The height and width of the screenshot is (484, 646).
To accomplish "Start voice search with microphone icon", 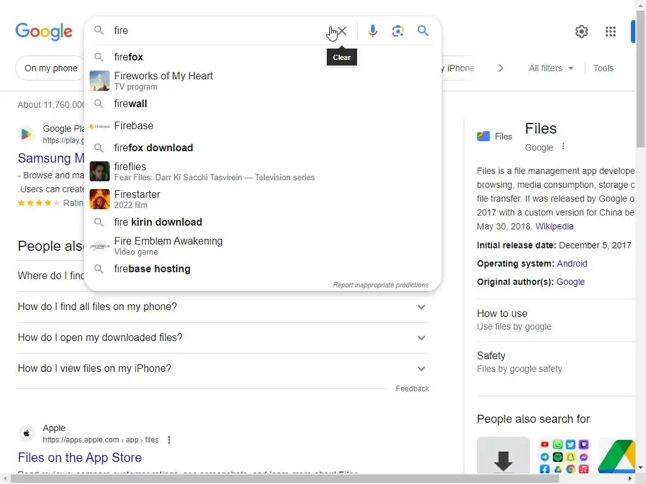I will pos(372,31).
